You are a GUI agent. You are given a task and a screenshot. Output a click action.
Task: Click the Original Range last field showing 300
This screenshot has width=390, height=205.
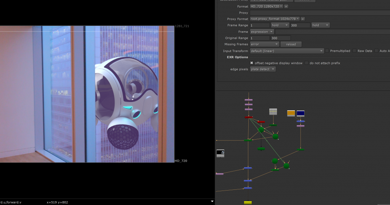[x=281, y=38]
